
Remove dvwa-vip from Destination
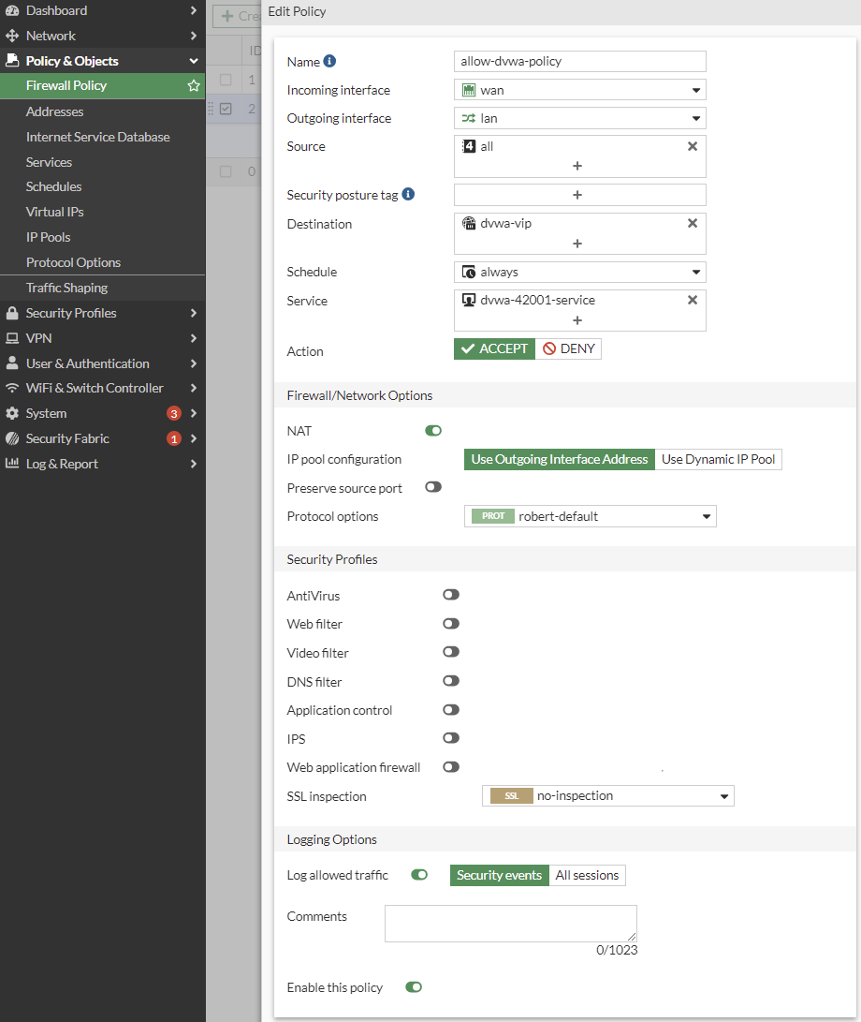(693, 224)
